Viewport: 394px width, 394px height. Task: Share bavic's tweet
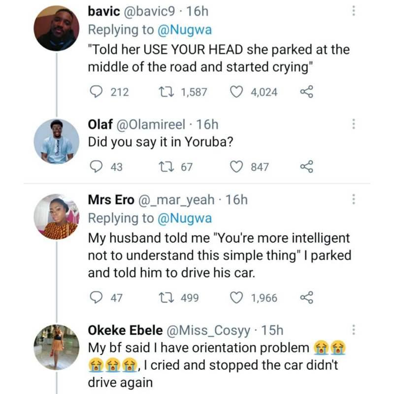click(x=306, y=92)
